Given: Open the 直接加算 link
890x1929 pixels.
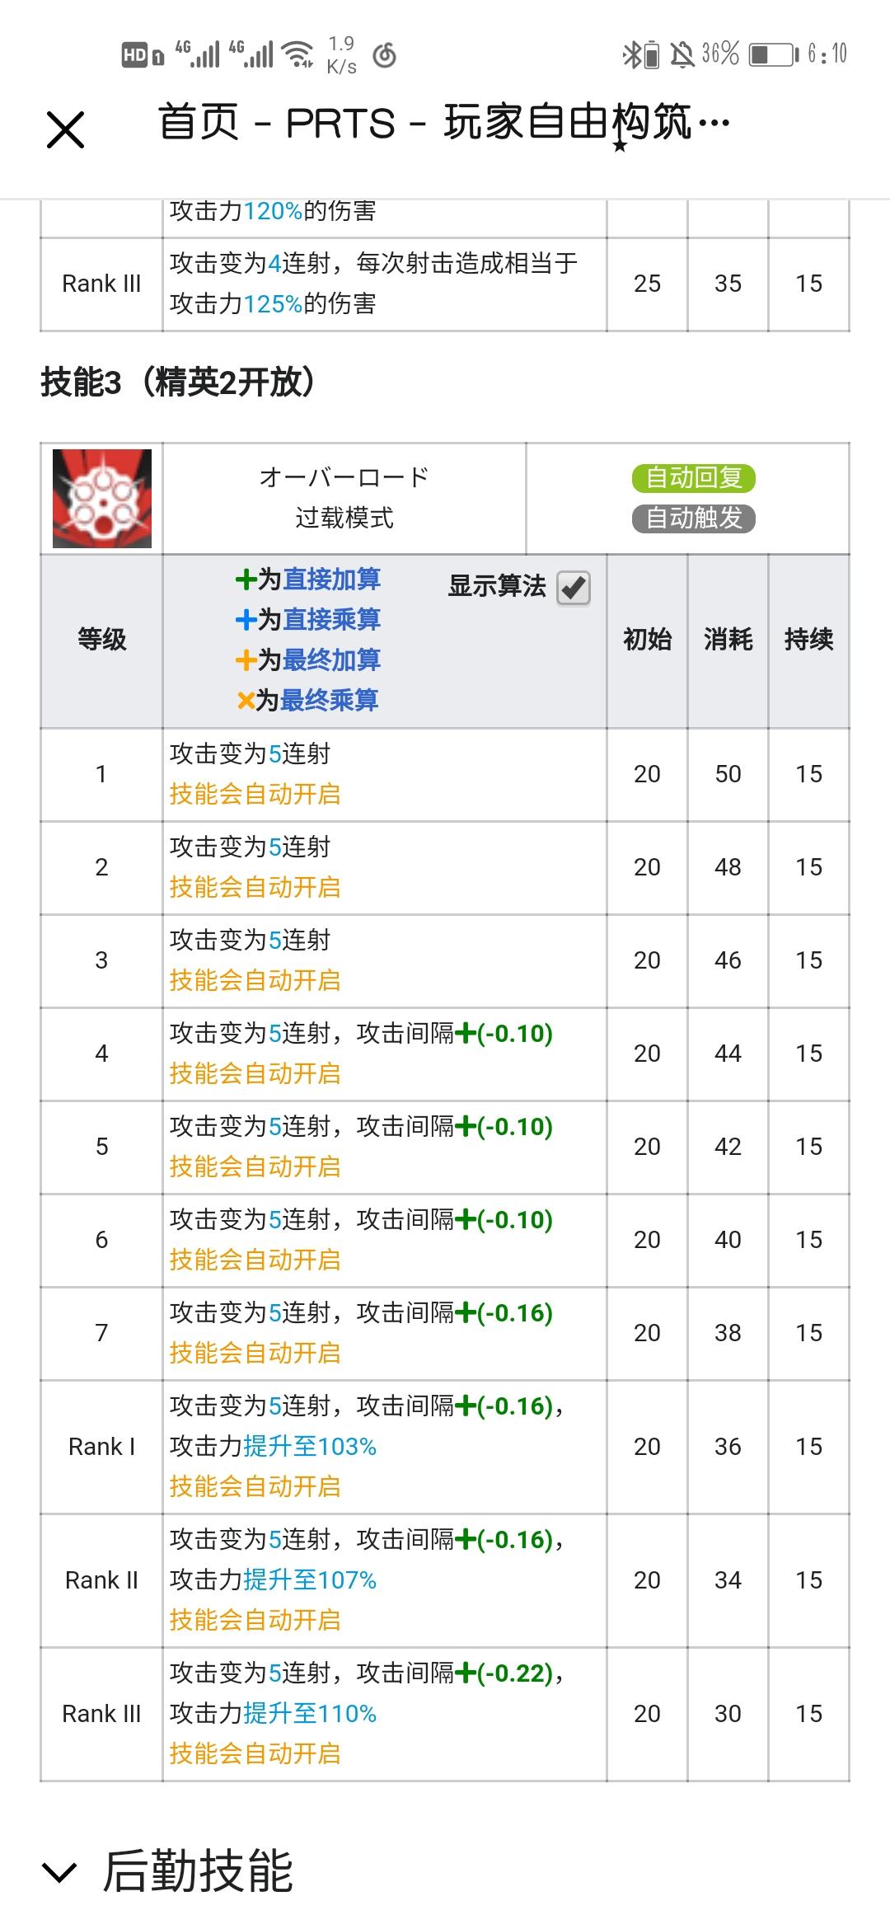Looking at the screenshot, I should tap(331, 580).
